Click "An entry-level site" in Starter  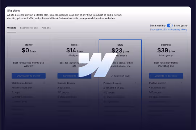[x=22, y=88]
